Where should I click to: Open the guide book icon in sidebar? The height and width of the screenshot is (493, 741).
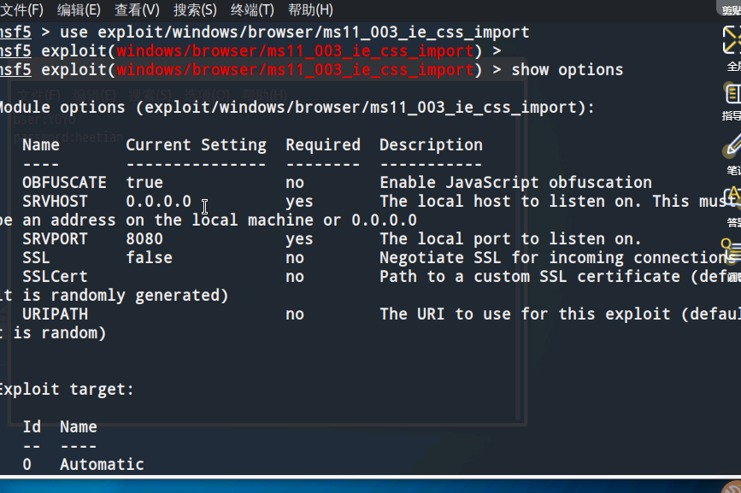732,94
